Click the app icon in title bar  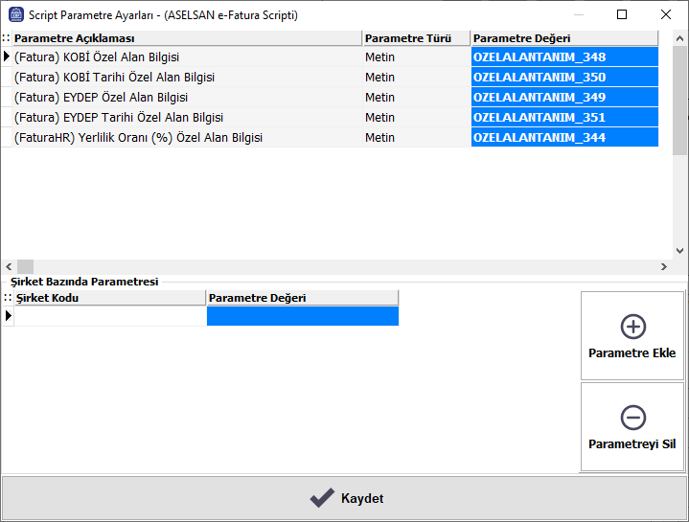(16, 14)
